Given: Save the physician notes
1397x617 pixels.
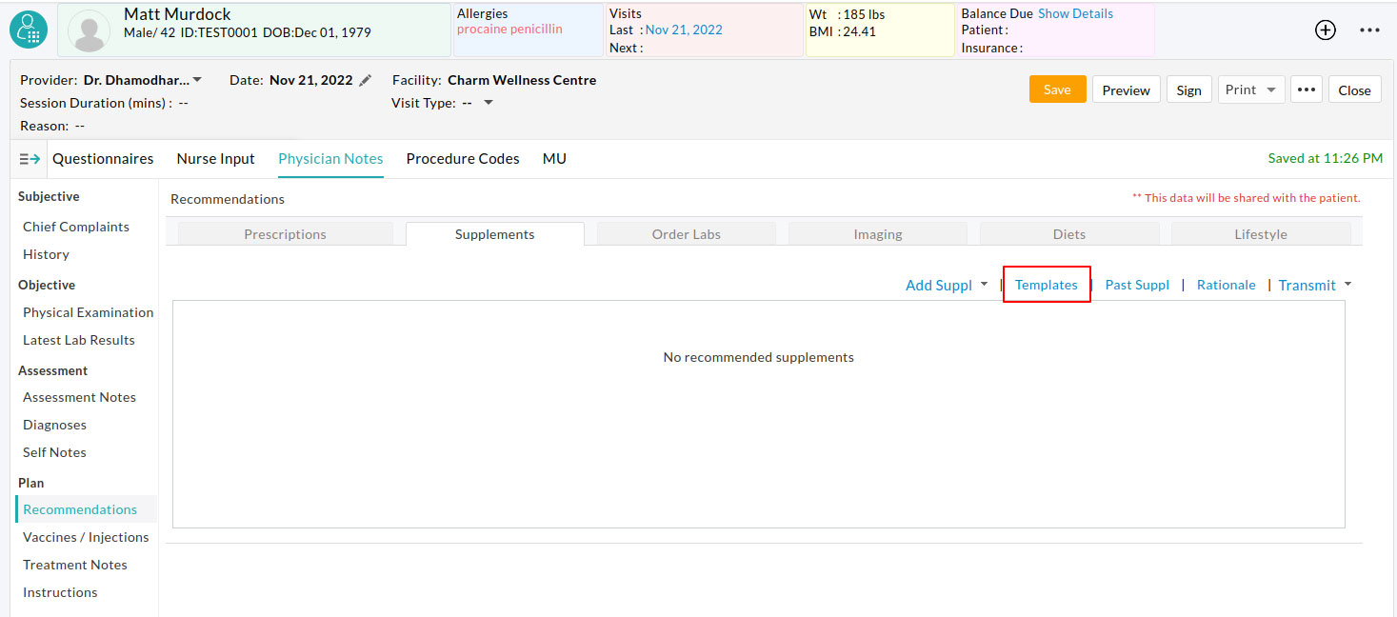Looking at the screenshot, I should pyautogui.click(x=1057, y=89).
